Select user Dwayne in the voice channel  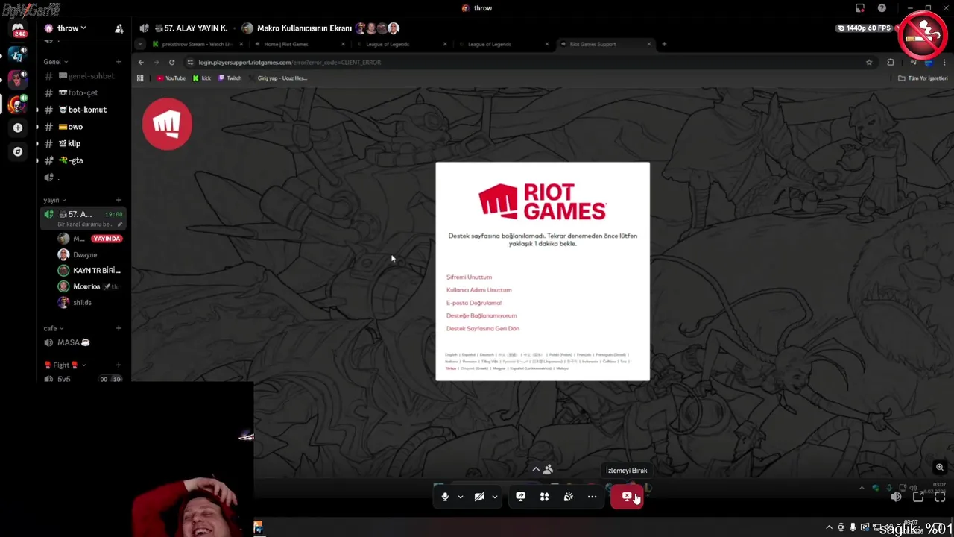point(85,255)
